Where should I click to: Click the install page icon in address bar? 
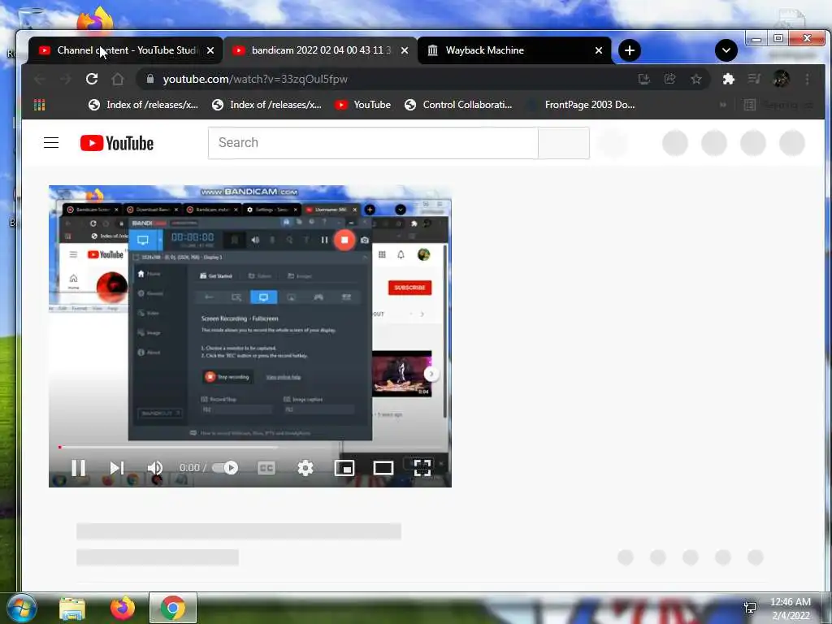[x=644, y=79]
